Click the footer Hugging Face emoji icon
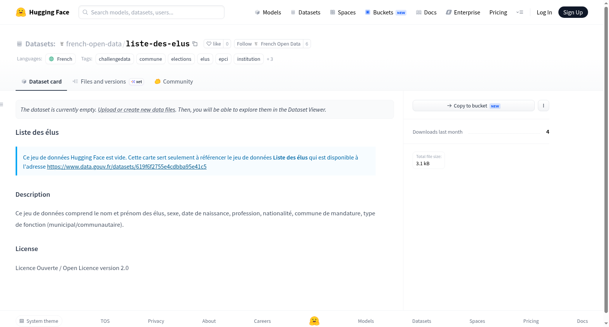The width and height of the screenshot is (609, 327). (314, 321)
